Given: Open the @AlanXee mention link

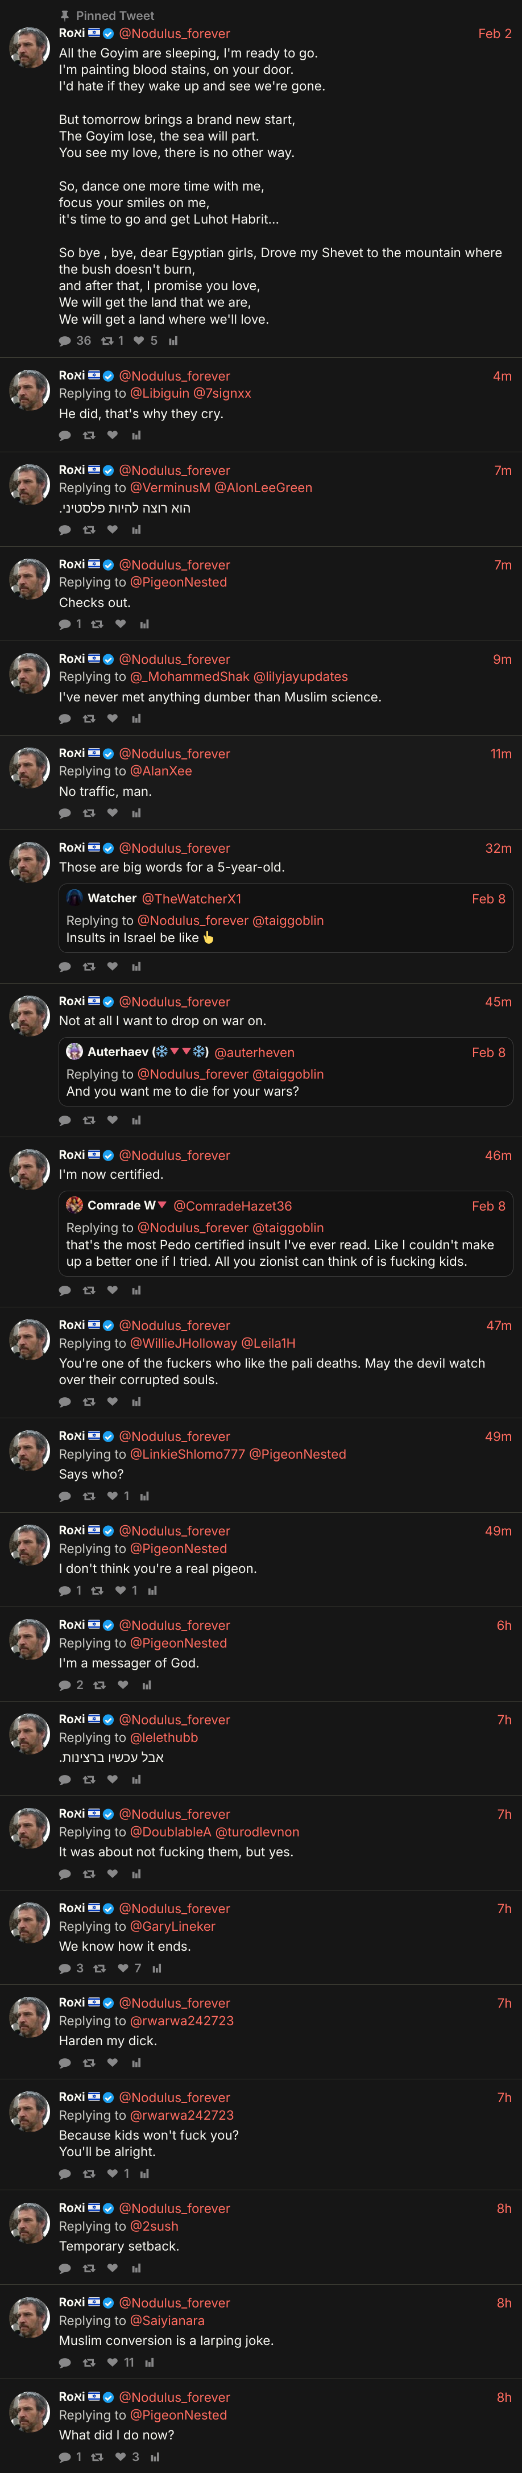Looking at the screenshot, I should click(x=161, y=771).
